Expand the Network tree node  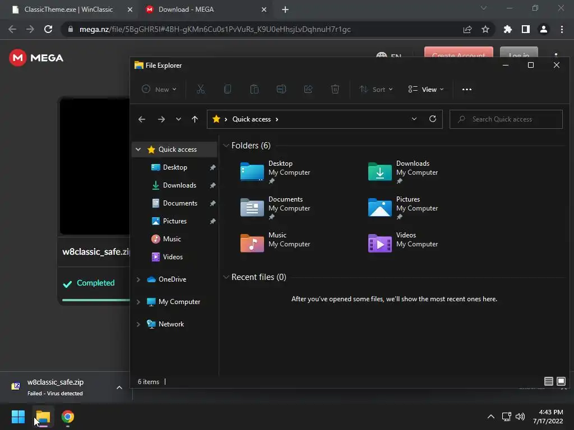click(138, 324)
